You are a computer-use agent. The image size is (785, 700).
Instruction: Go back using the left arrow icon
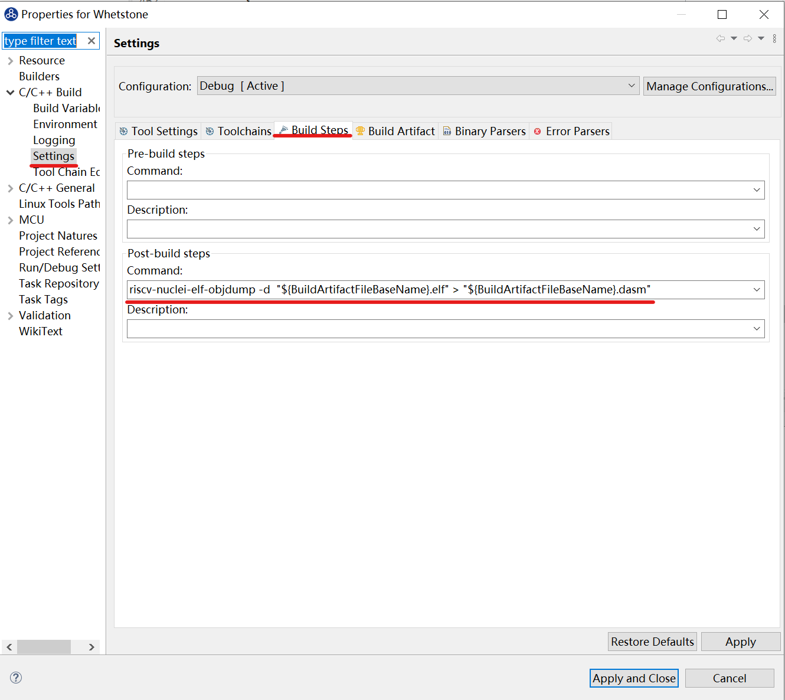(x=721, y=38)
